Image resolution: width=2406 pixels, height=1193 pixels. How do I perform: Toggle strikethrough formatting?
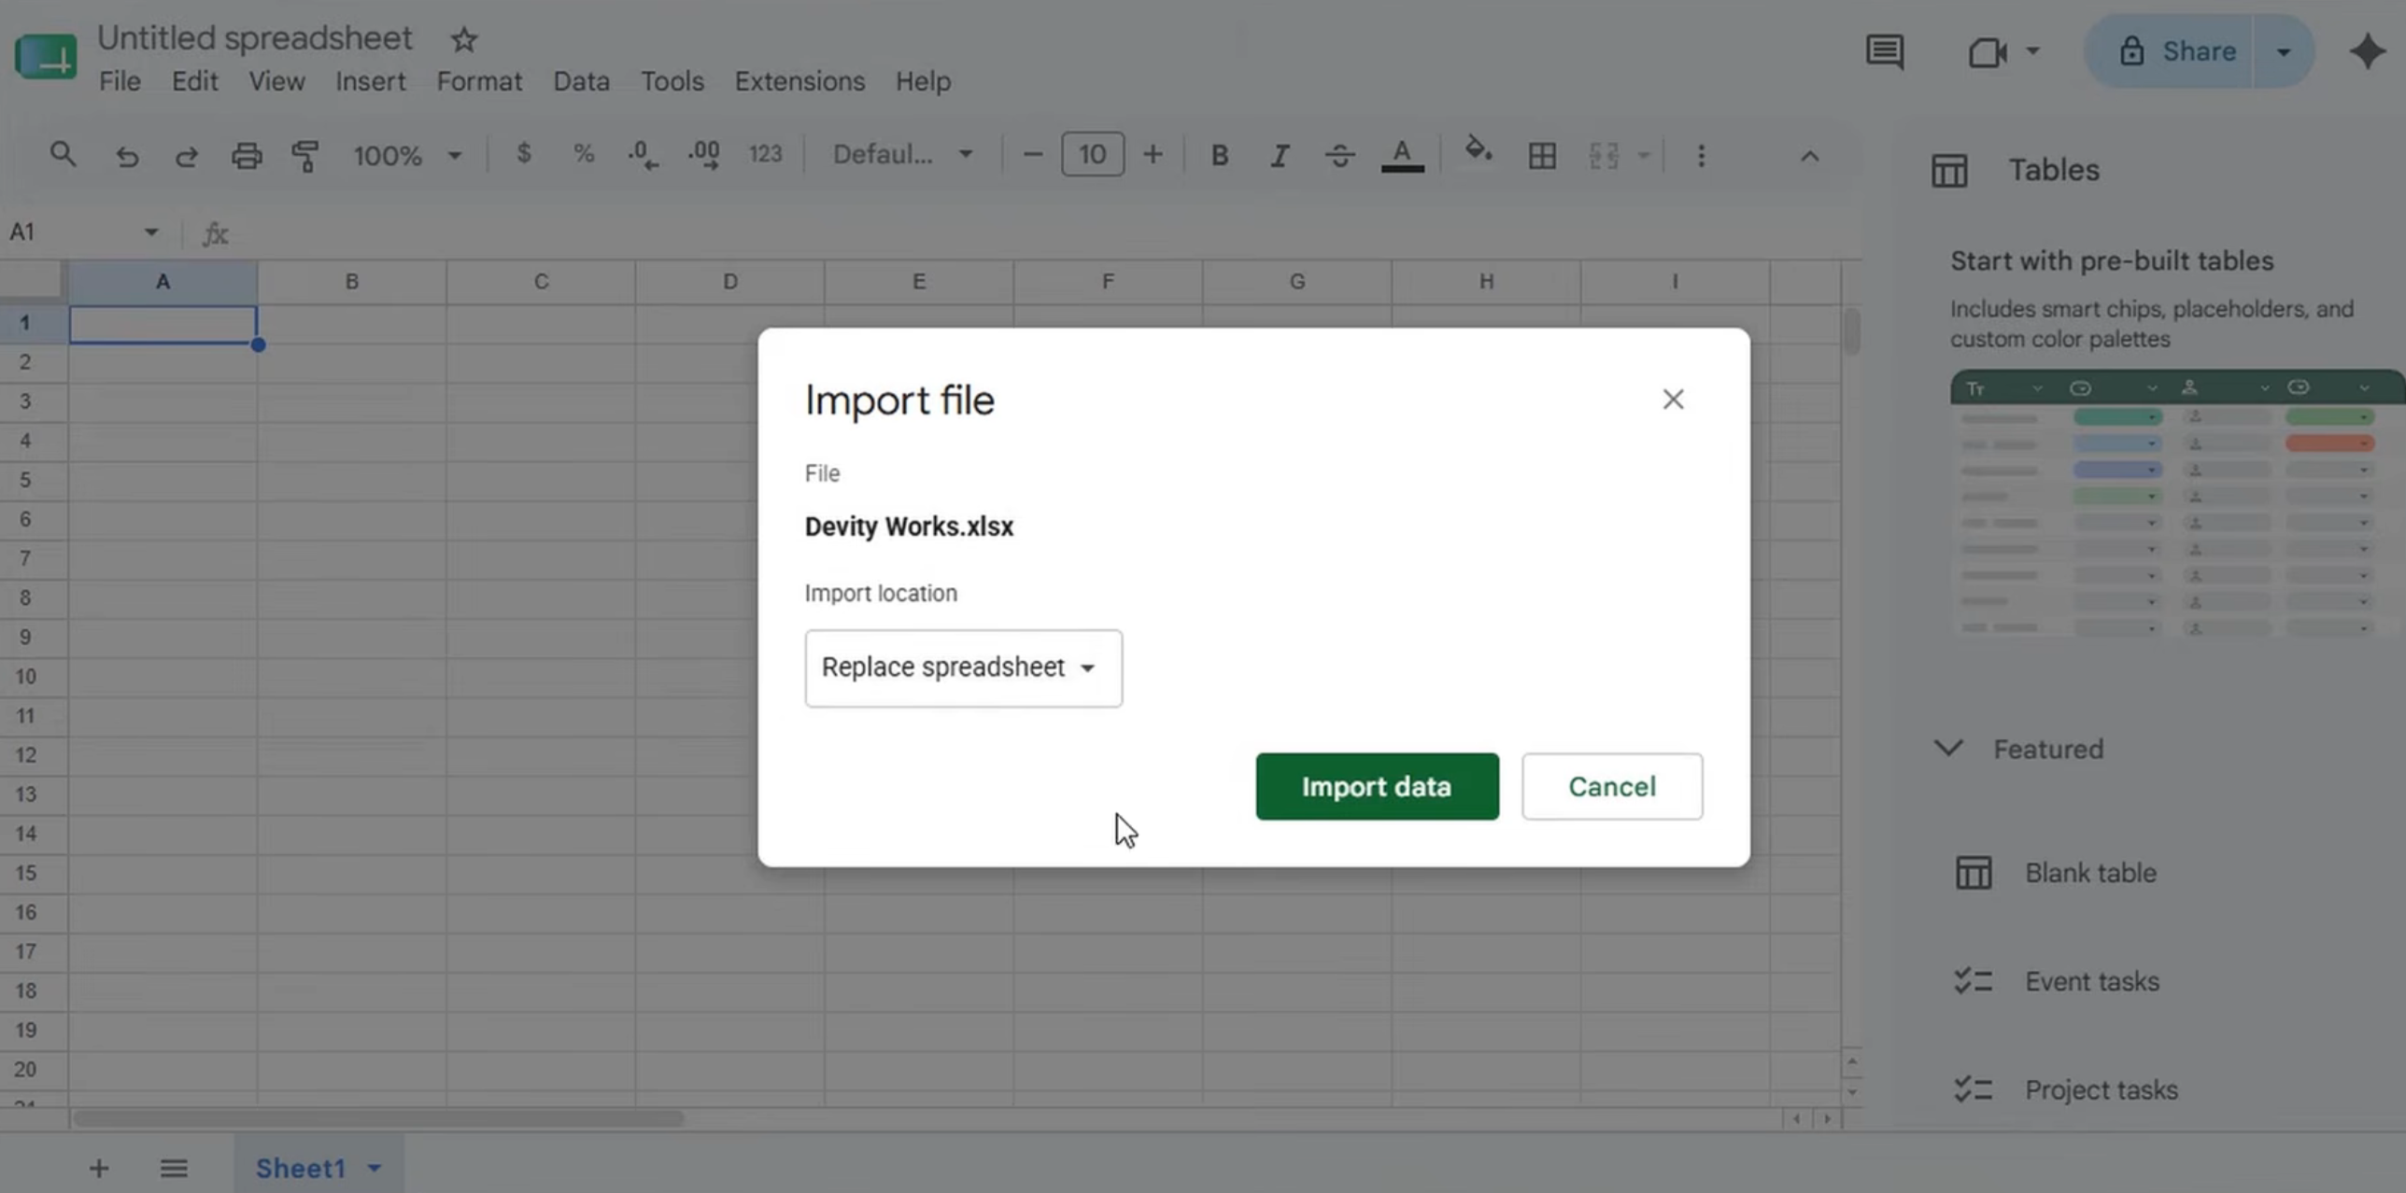(x=1340, y=155)
